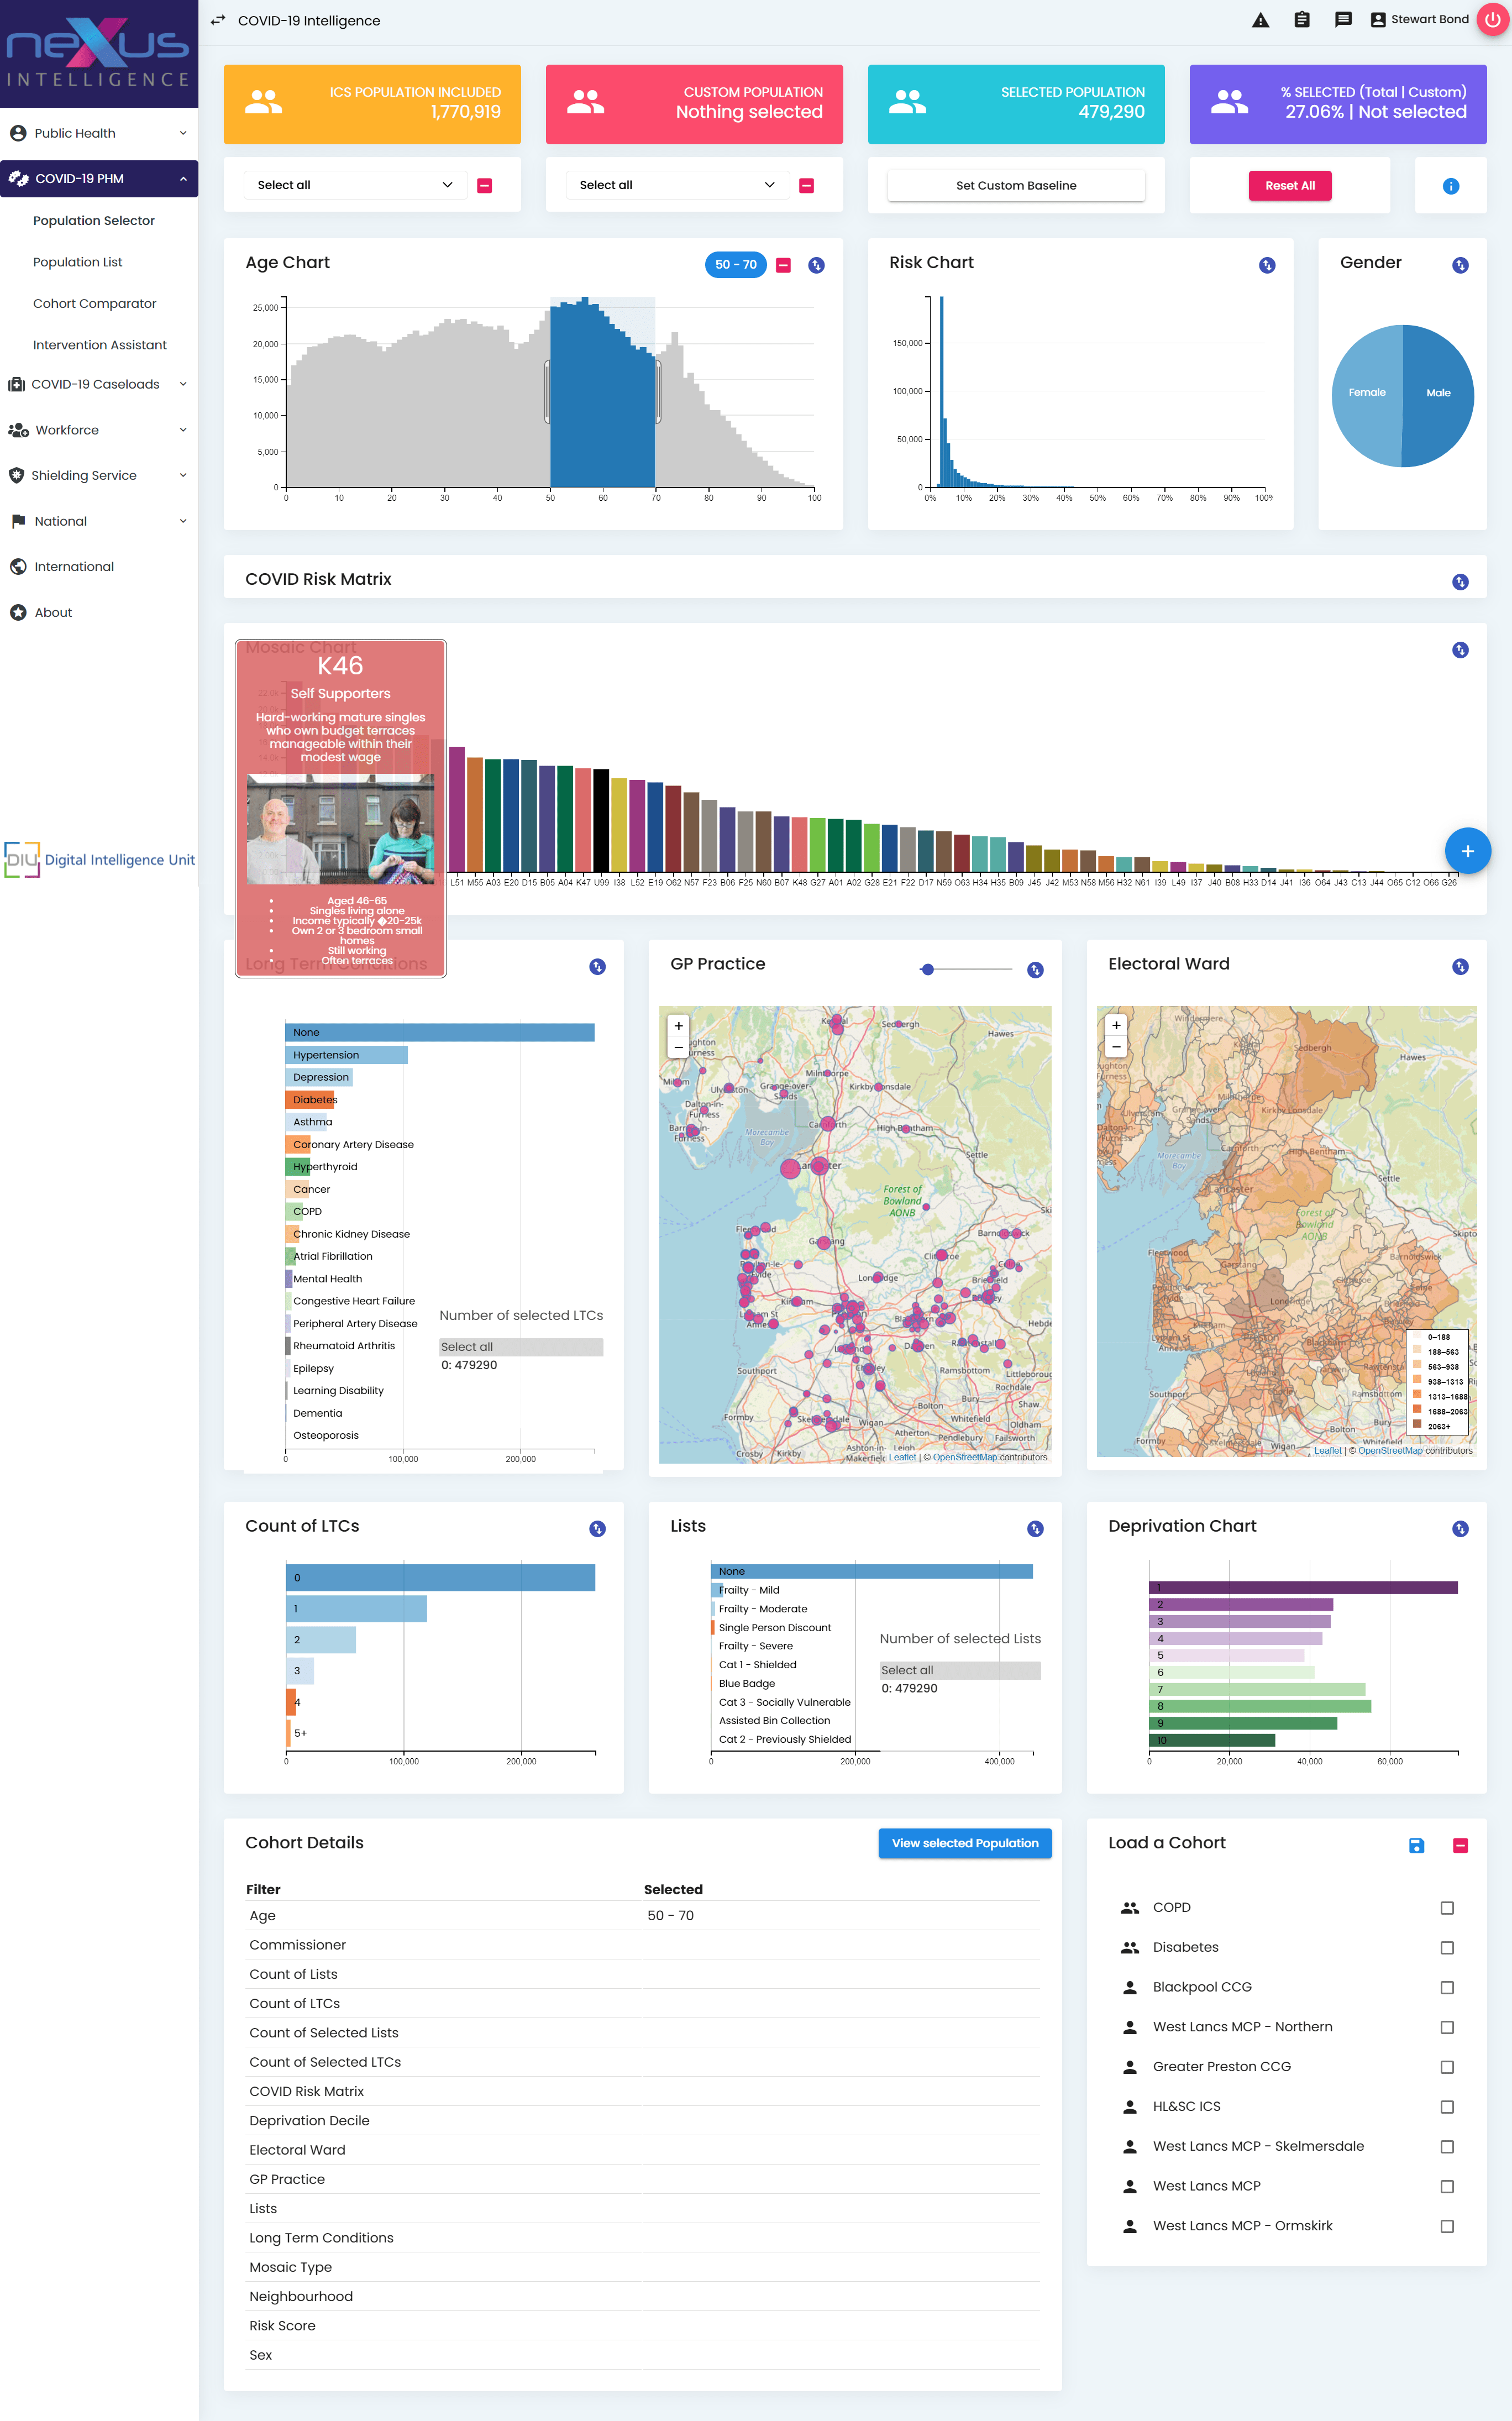Click the blue plus floating button

1467,851
